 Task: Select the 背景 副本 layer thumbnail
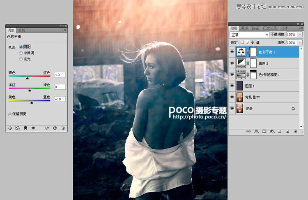pos(240,97)
